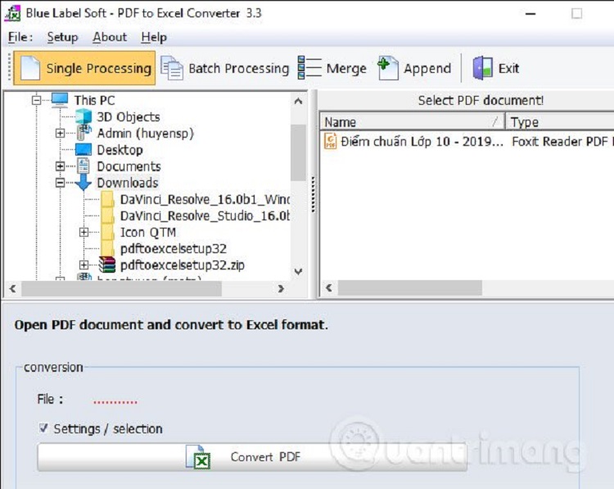Select This PC in the tree
Viewport: 614px width, 489px height.
[x=94, y=100]
